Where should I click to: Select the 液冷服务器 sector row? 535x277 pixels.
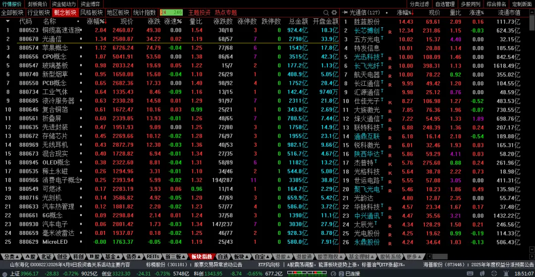coord(169,101)
